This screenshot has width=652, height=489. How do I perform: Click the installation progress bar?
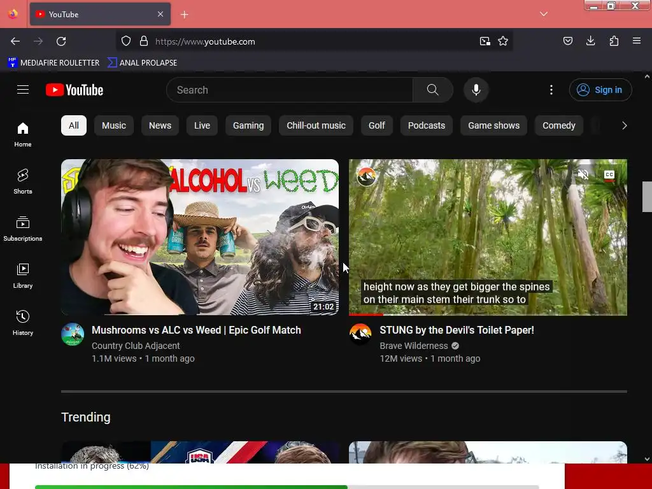pos(287,487)
